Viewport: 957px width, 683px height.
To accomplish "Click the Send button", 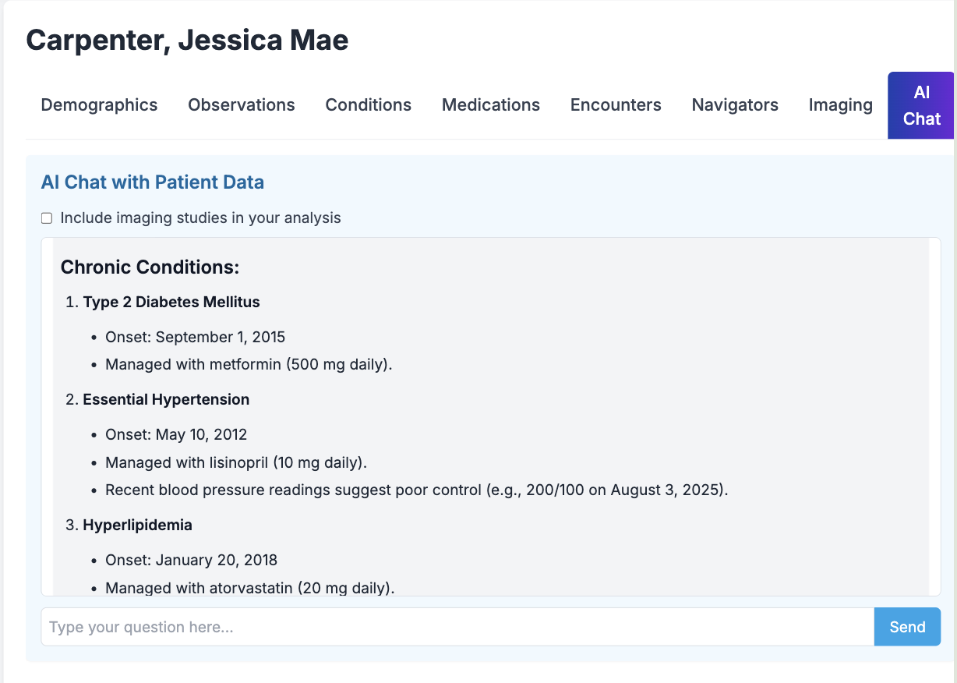I will coord(907,627).
